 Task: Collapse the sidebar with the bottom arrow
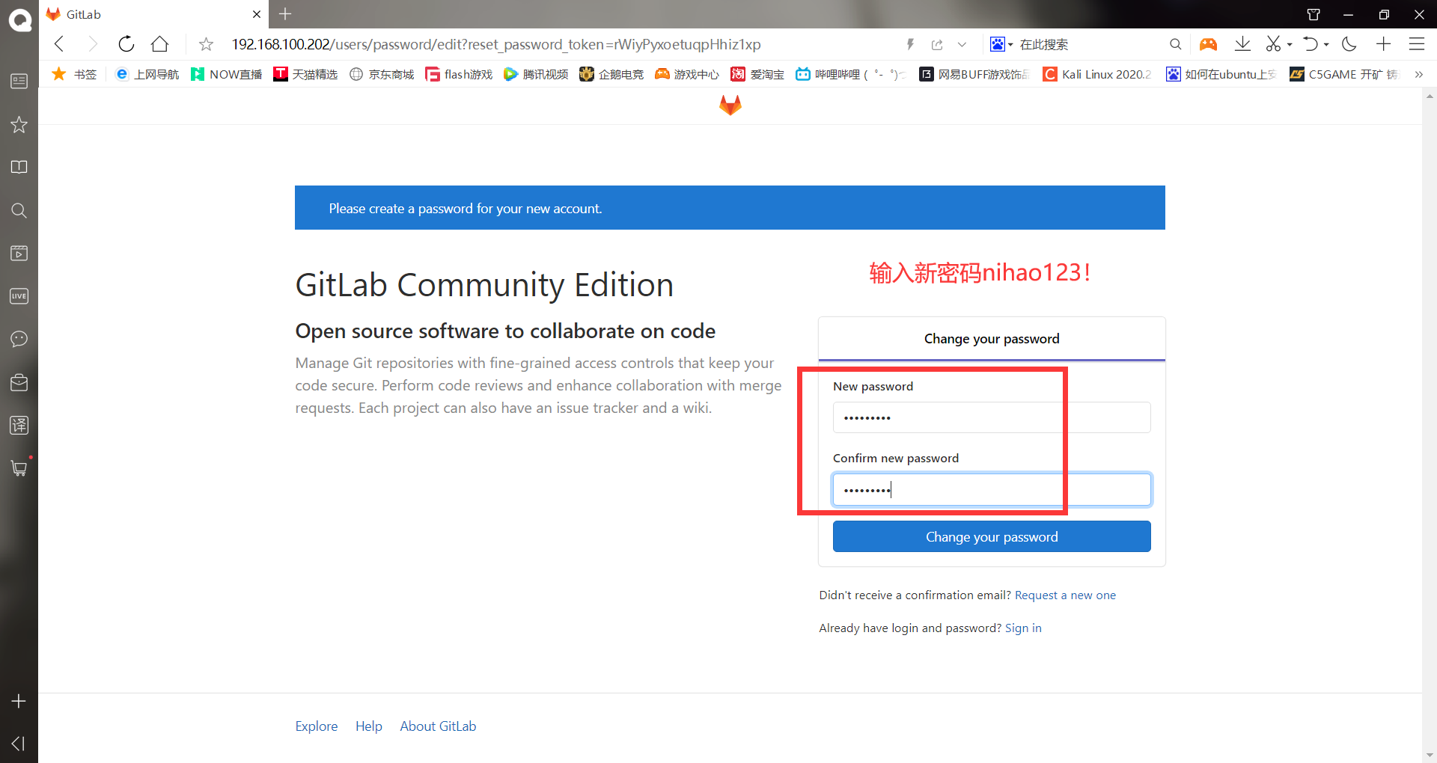pyautogui.click(x=19, y=744)
